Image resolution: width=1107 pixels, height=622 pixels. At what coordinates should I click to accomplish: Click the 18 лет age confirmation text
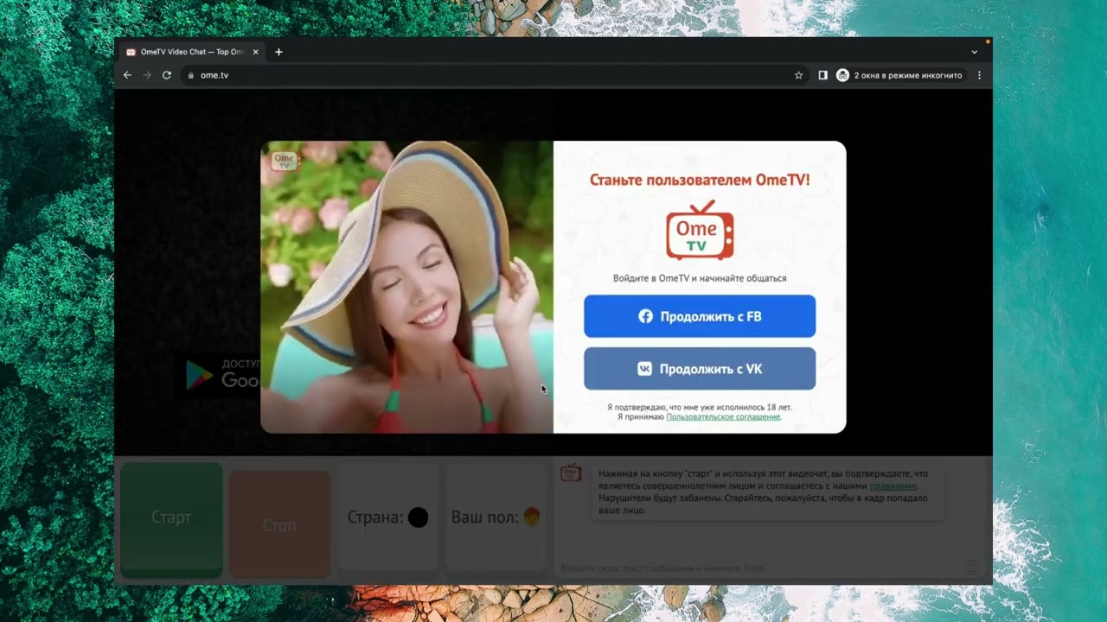(x=700, y=407)
